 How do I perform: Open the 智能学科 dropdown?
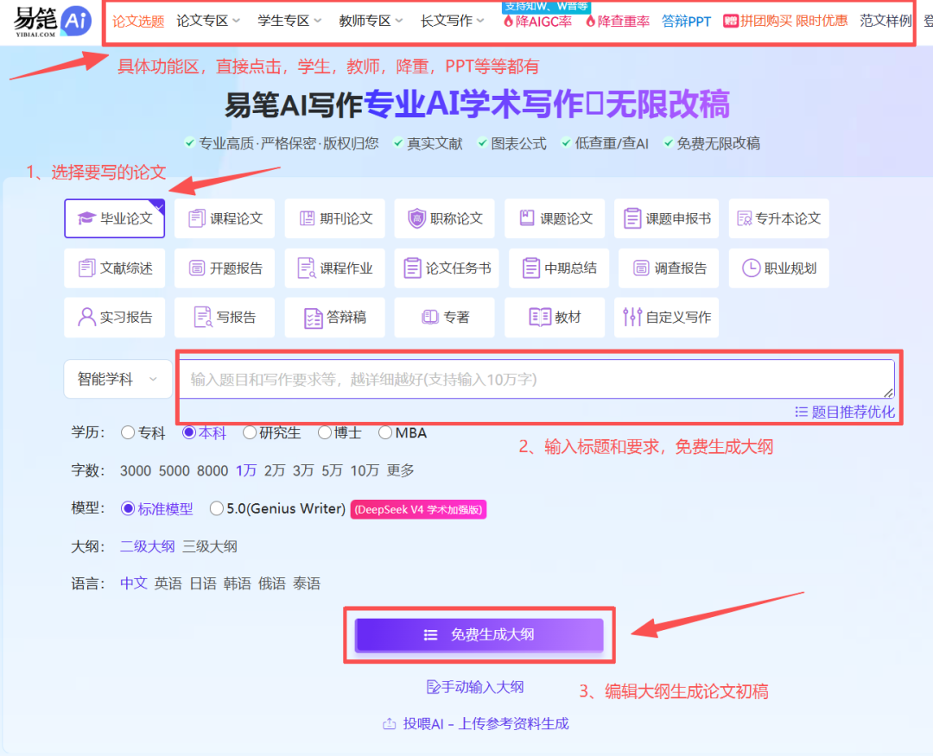click(117, 379)
